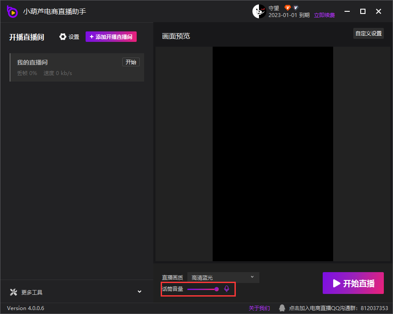Open the 关于我们 link
The image size is (393, 314).
click(x=259, y=308)
